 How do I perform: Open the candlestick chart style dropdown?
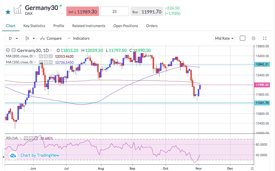(x=29, y=38)
